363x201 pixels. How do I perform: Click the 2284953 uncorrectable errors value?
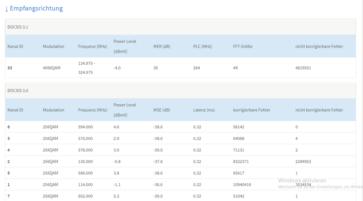tap(303, 161)
